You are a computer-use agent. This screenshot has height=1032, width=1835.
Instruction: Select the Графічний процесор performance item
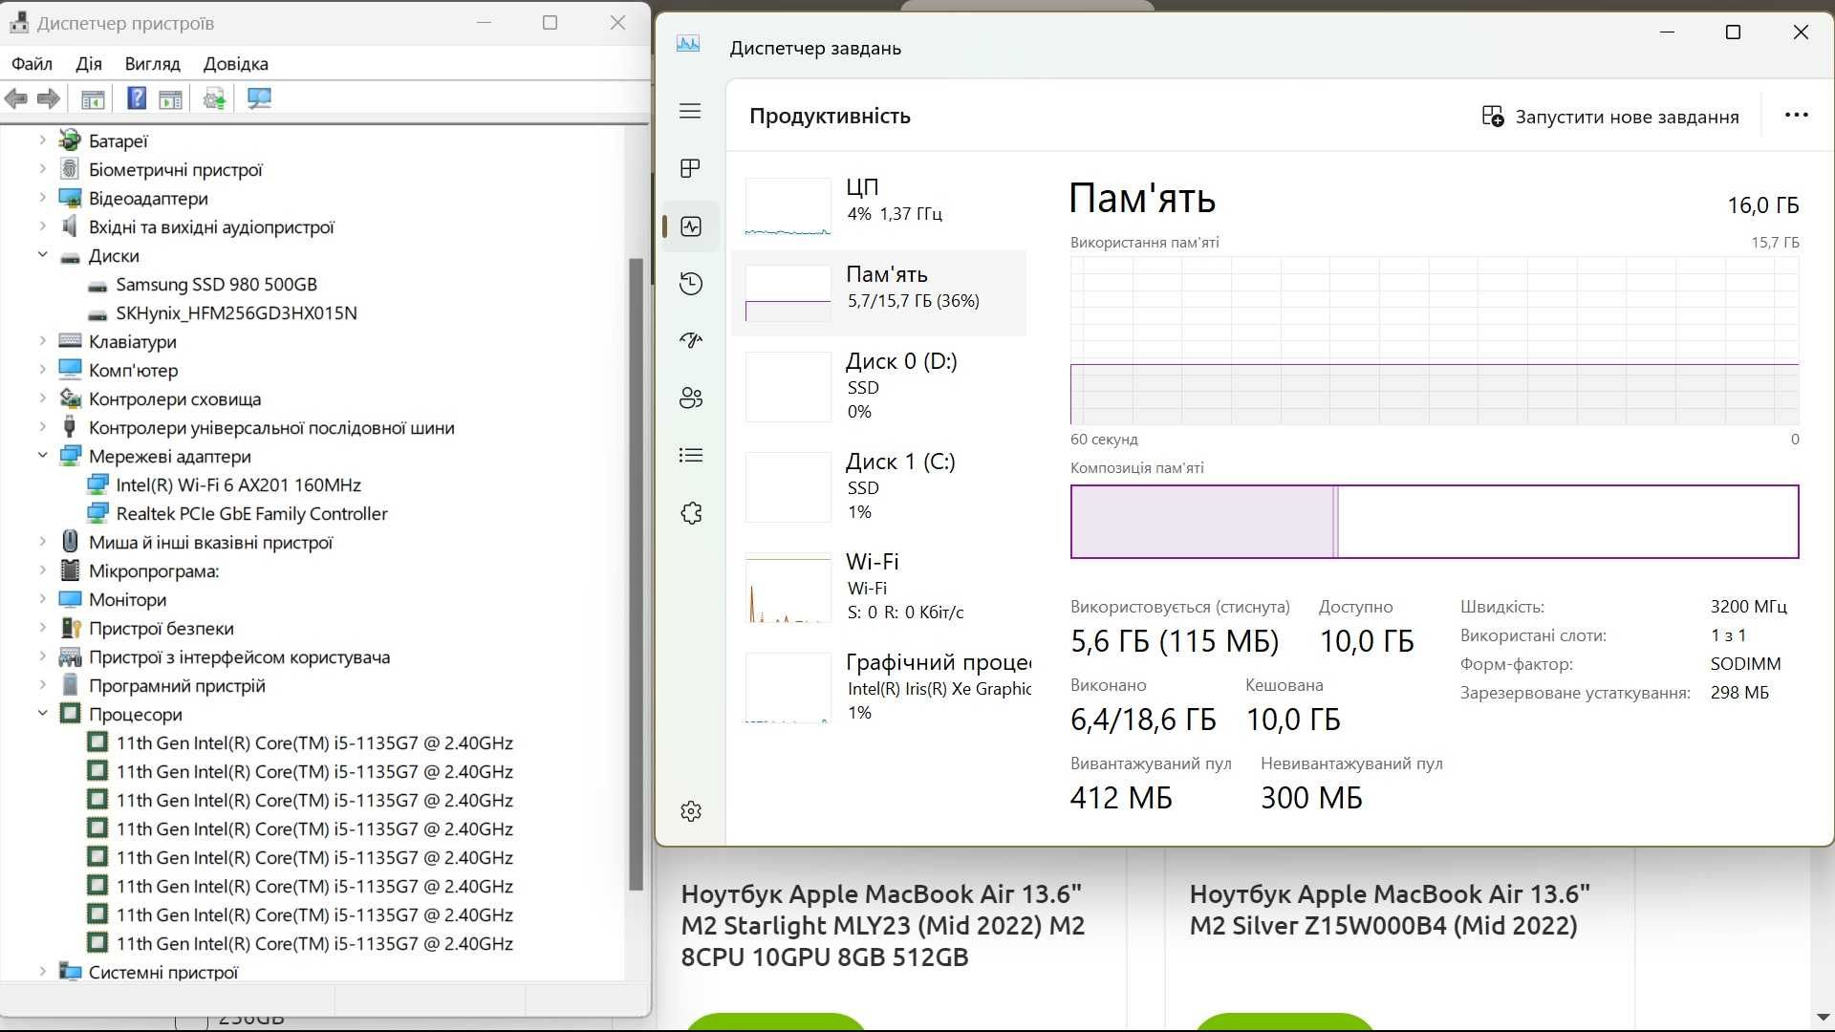coord(879,687)
